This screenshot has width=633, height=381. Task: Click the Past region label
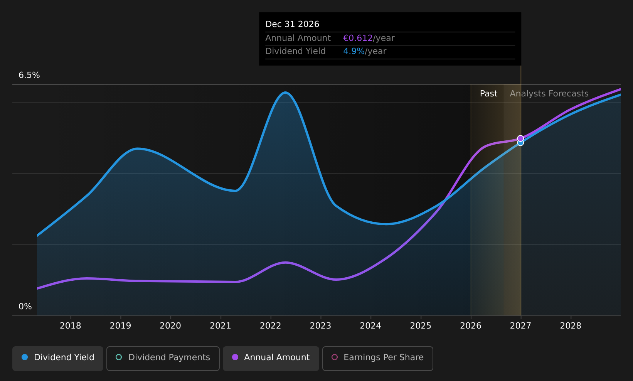pos(488,94)
